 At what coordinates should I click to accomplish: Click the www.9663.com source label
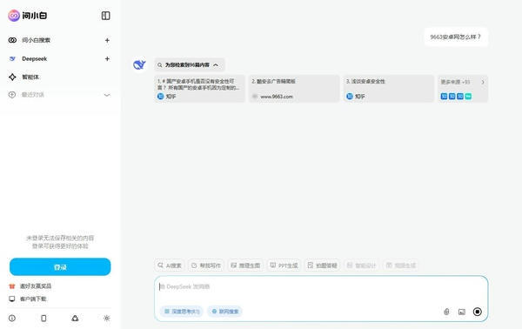click(277, 97)
